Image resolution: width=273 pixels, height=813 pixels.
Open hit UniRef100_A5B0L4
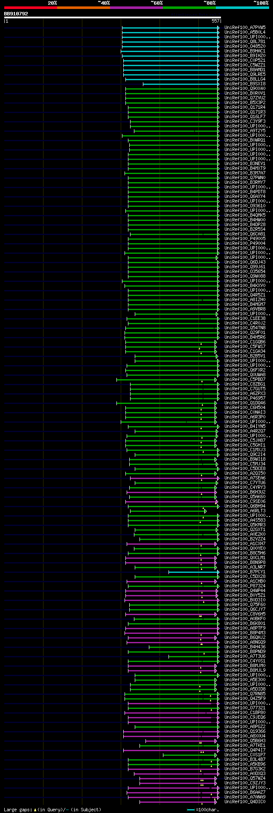(245, 32)
